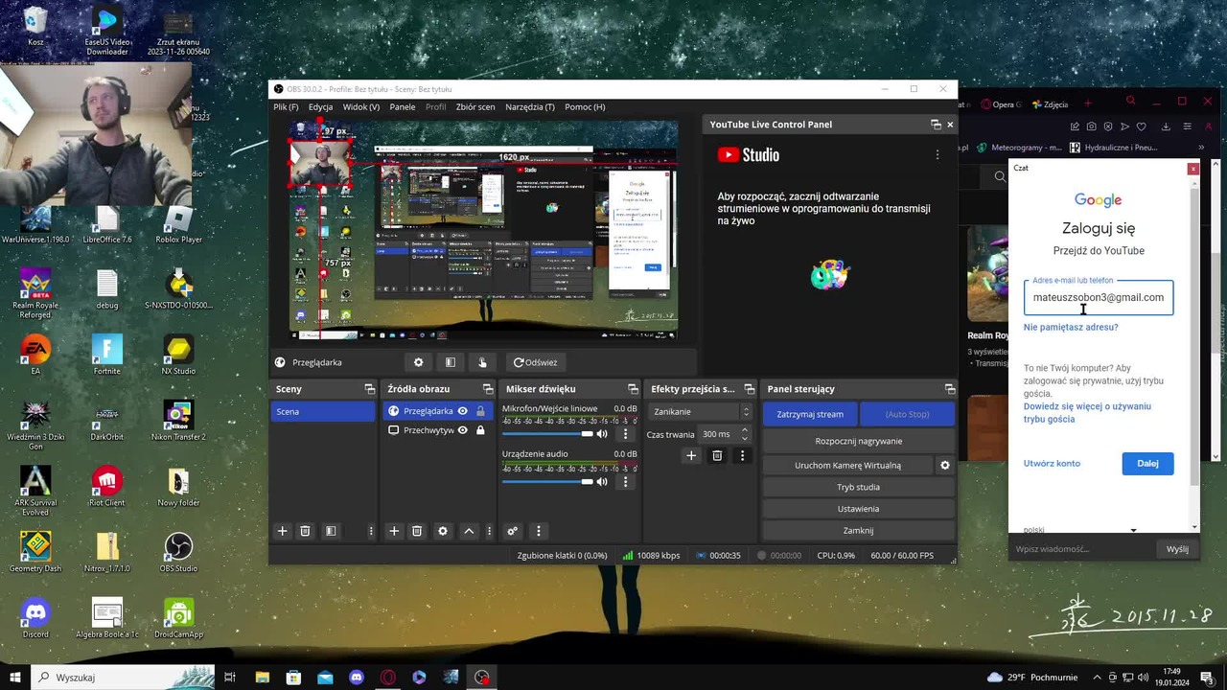Open Virtual Camera settings gear icon
The height and width of the screenshot is (690, 1227).
pos(944,465)
